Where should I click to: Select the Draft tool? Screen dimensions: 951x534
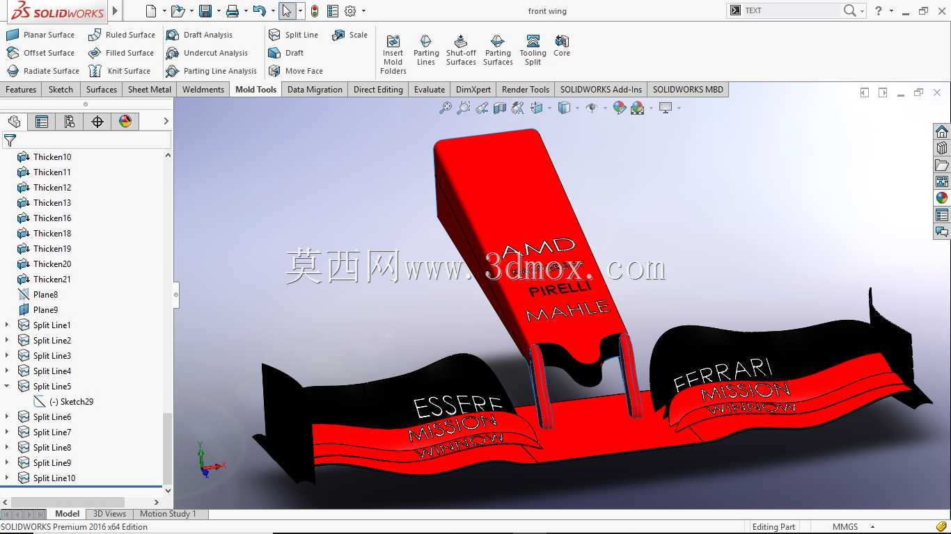[286, 53]
